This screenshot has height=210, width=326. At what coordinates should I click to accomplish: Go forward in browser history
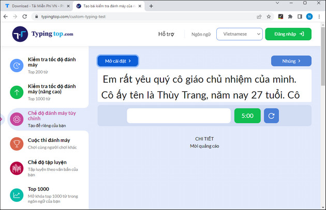(x=15, y=17)
